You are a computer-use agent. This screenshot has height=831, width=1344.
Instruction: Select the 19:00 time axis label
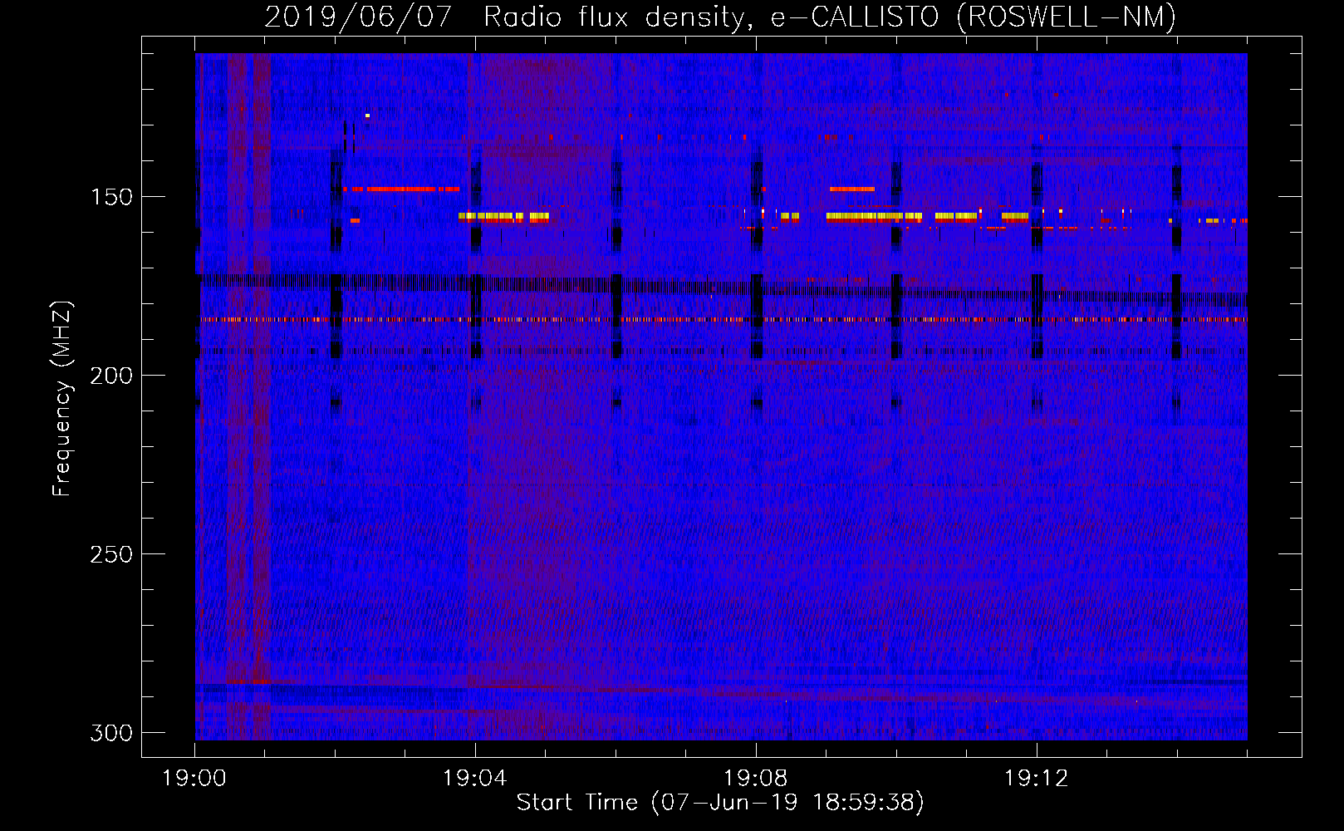tap(194, 779)
